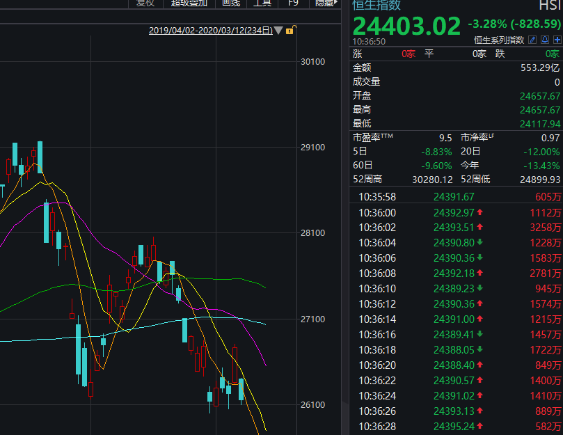The width and height of the screenshot is (563, 435).
Task: Select the 10:35:58 tick row
Action: click(x=456, y=197)
